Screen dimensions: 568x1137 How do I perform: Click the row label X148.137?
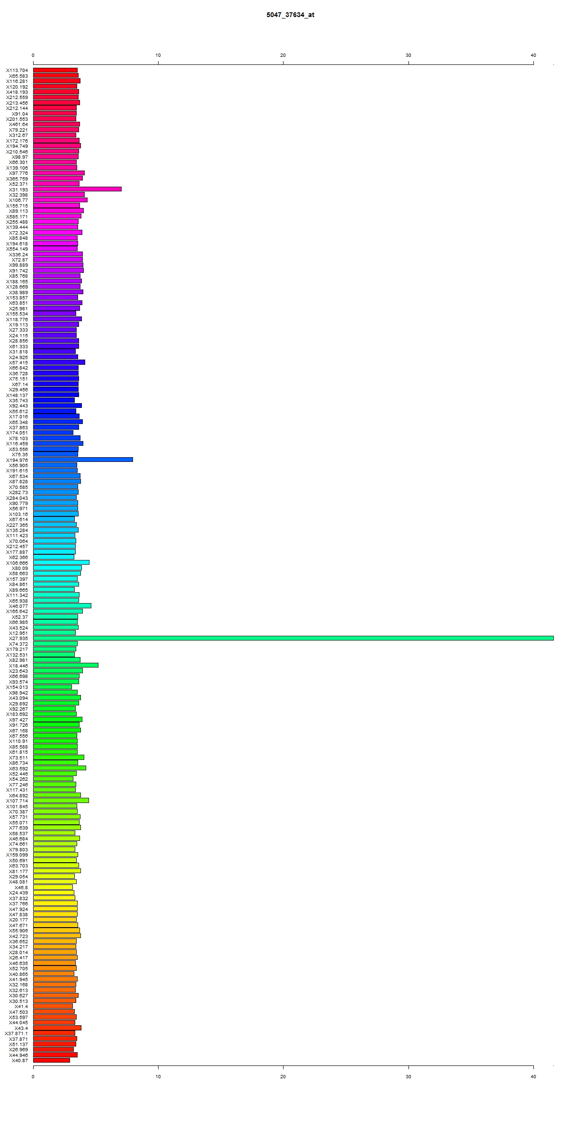[x=17, y=395]
